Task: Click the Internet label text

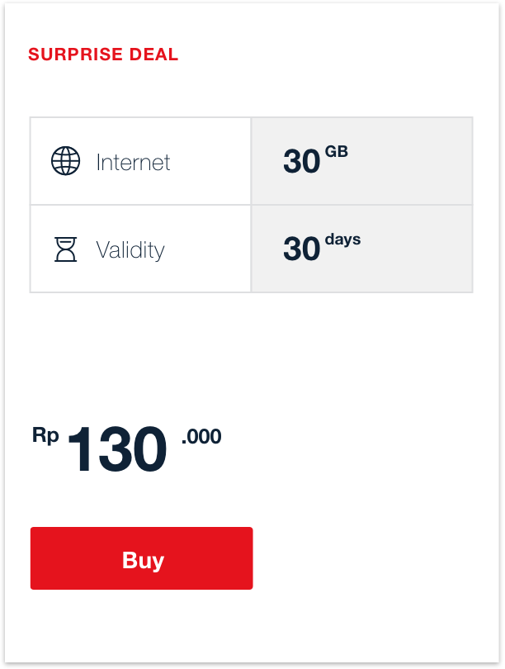Action: coord(133,162)
